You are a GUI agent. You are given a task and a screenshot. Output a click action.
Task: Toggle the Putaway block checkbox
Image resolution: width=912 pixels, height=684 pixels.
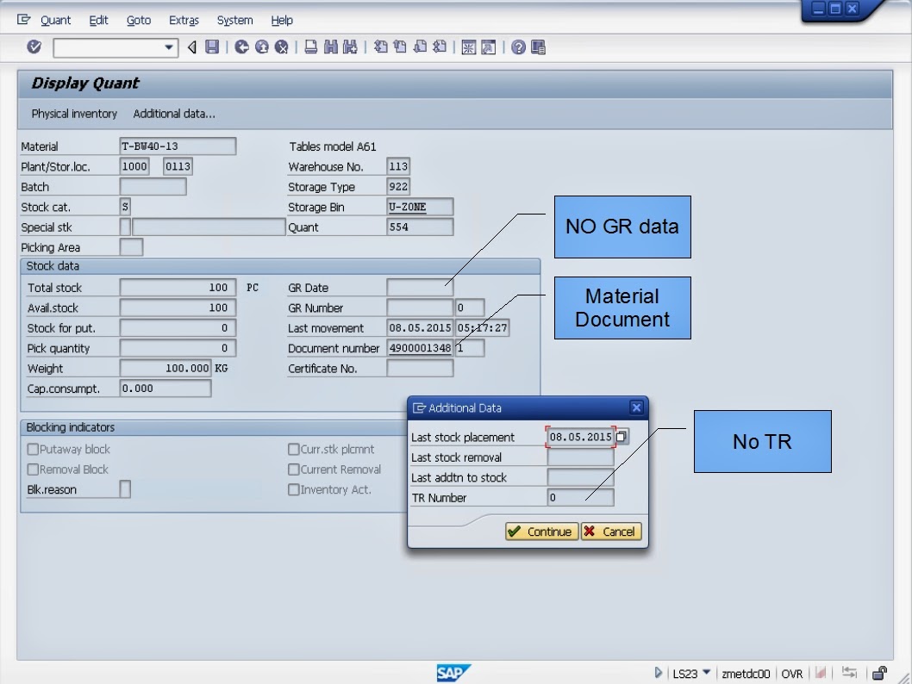pos(32,449)
